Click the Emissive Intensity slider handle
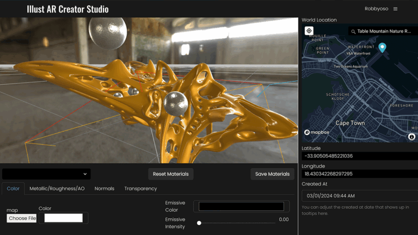Screen dimensions: 418x235 pyautogui.click(x=199, y=223)
